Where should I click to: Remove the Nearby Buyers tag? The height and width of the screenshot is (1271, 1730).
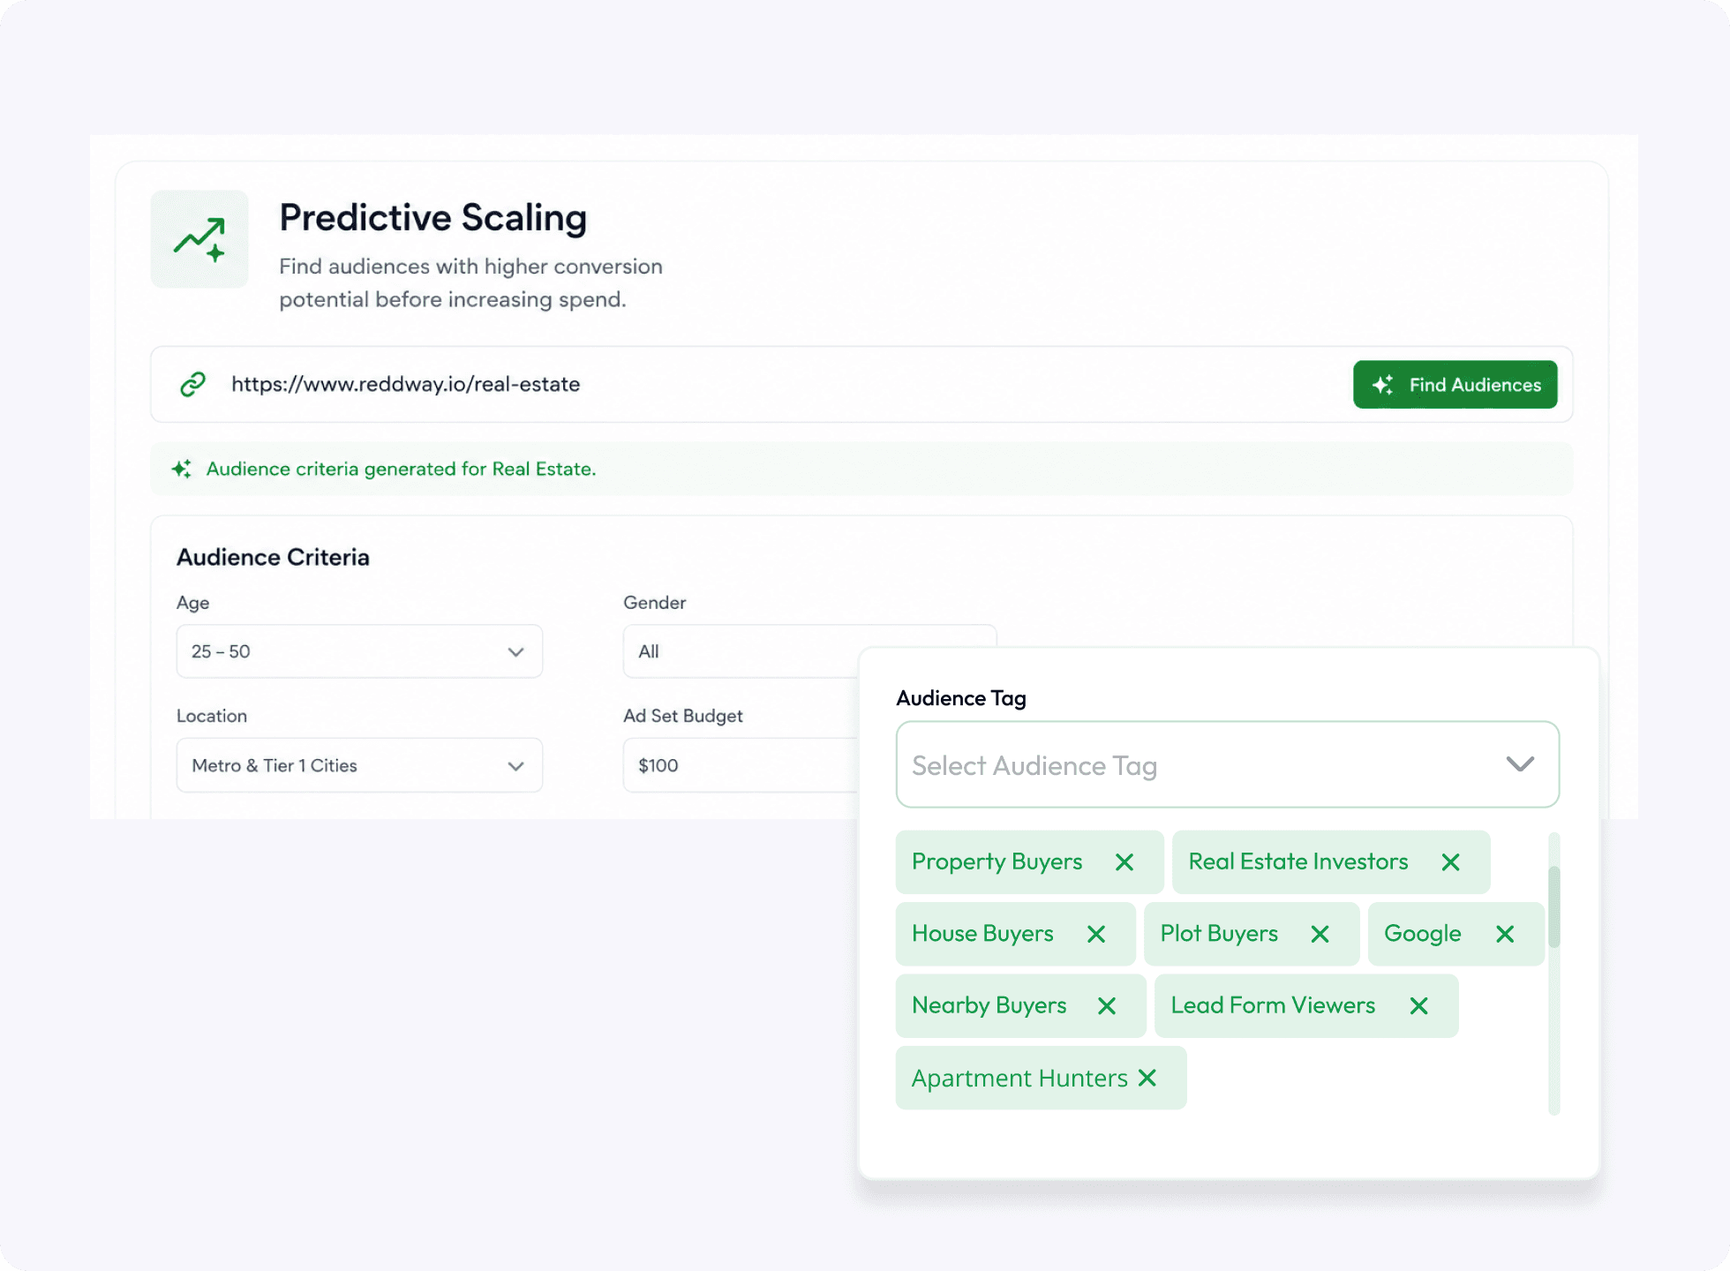pos(1106,1006)
